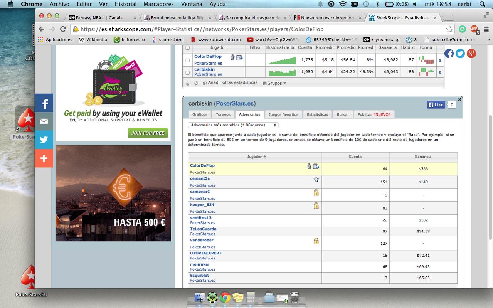Open the Juegos favoritos tab

coord(283,114)
